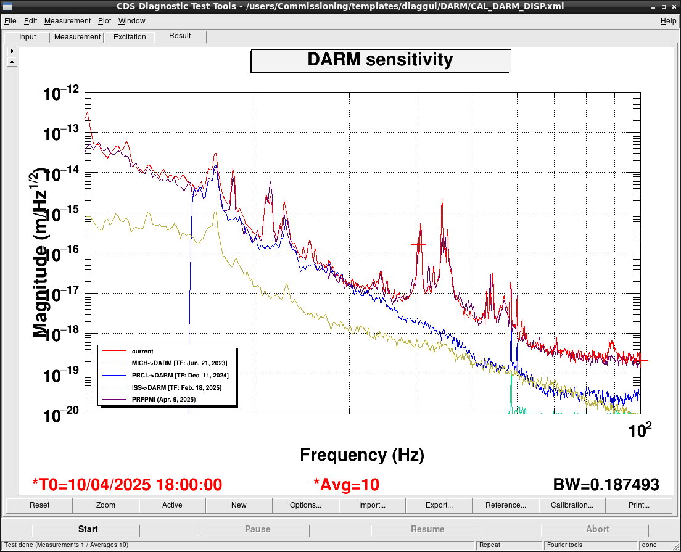Click the up arrow icon beside plot
Viewport: 681px width, 552px height.
[x=12, y=62]
